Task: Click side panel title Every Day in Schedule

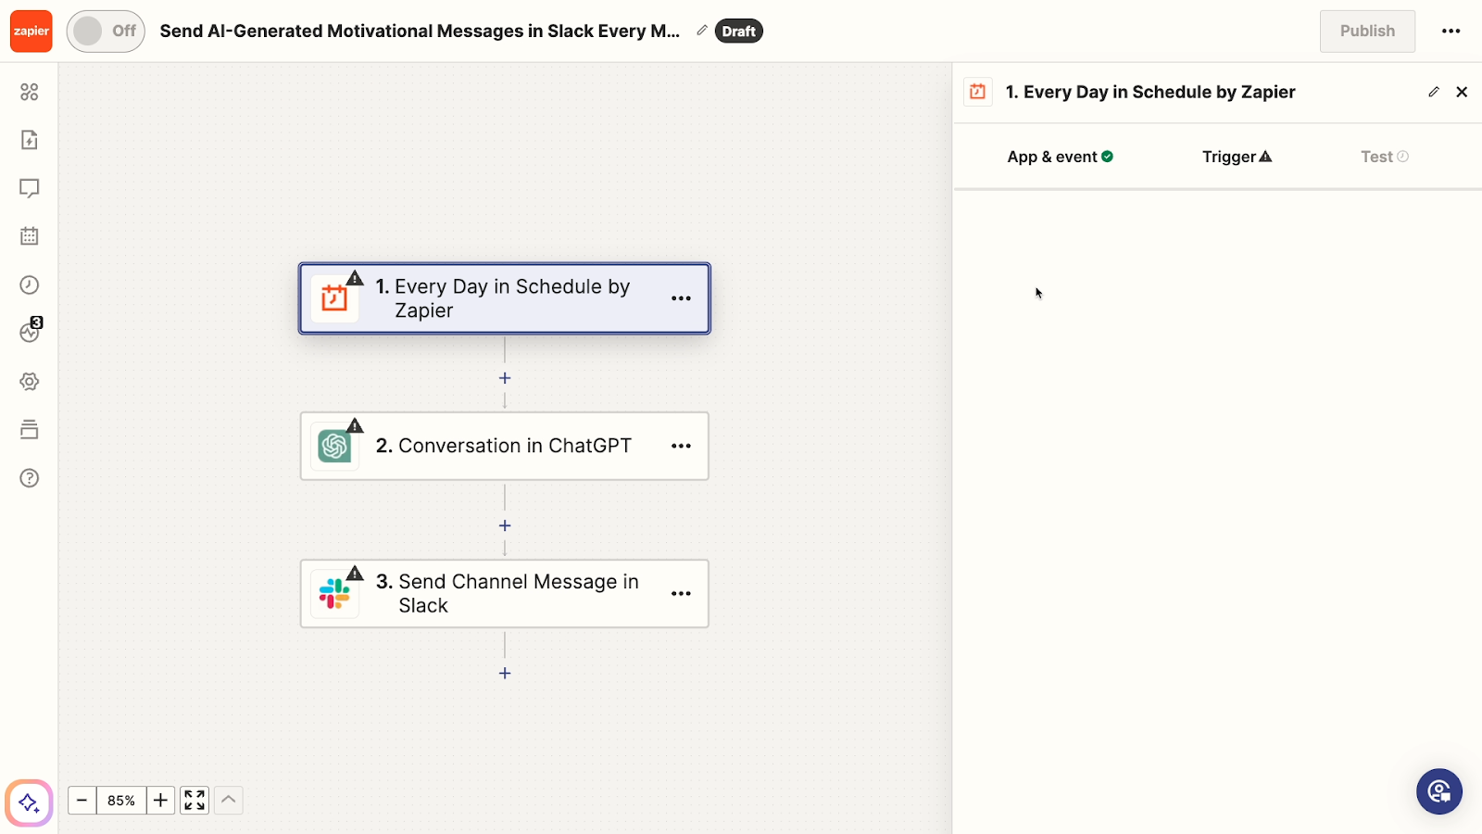Action: [1150, 92]
